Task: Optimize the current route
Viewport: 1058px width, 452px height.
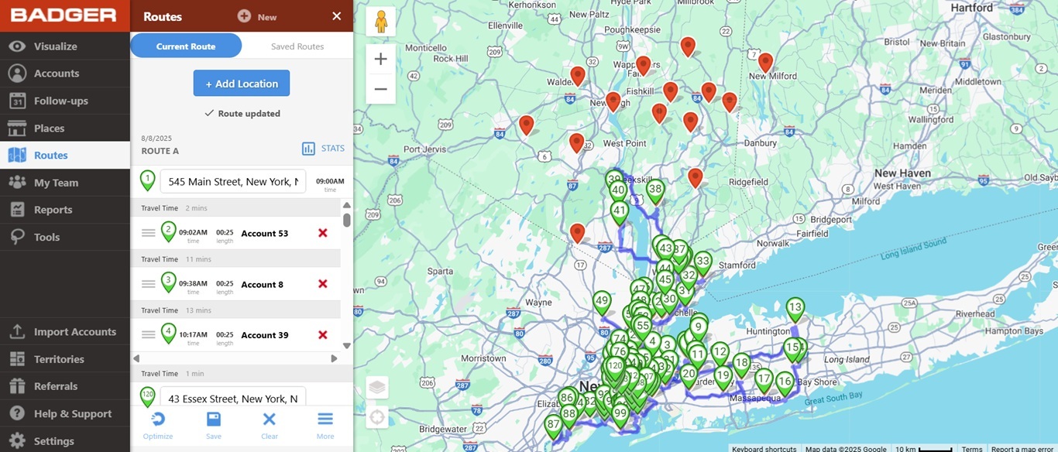Action: pyautogui.click(x=158, y=425)
